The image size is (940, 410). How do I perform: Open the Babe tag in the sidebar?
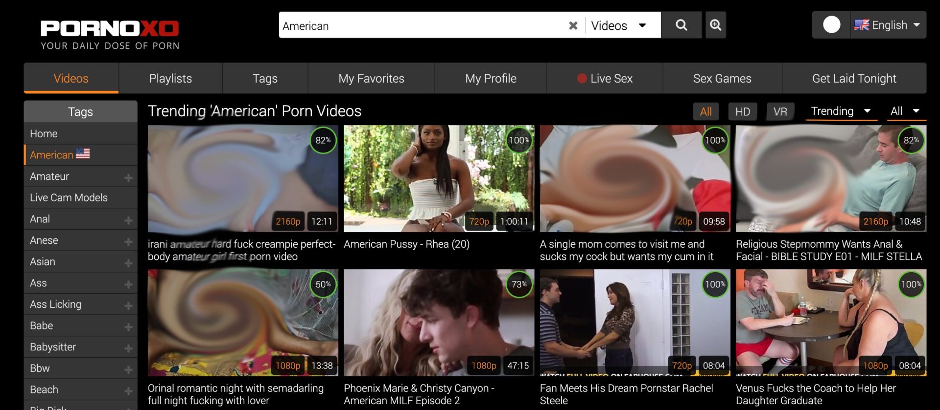pyautogui.click(x=42, y=325)
